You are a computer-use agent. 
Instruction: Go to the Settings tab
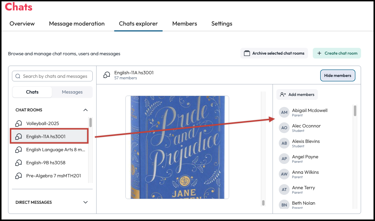click(x=222, y=23)
